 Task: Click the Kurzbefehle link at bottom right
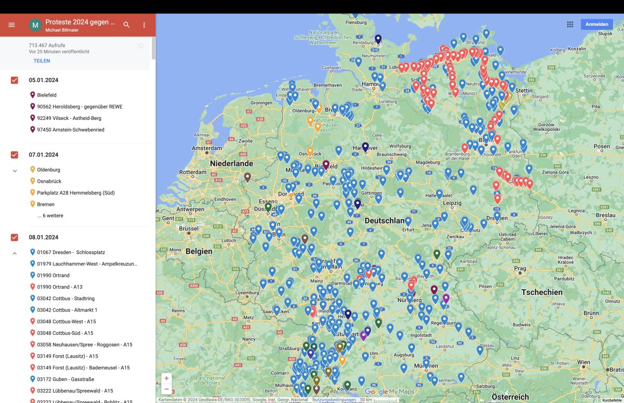(613, 400)
